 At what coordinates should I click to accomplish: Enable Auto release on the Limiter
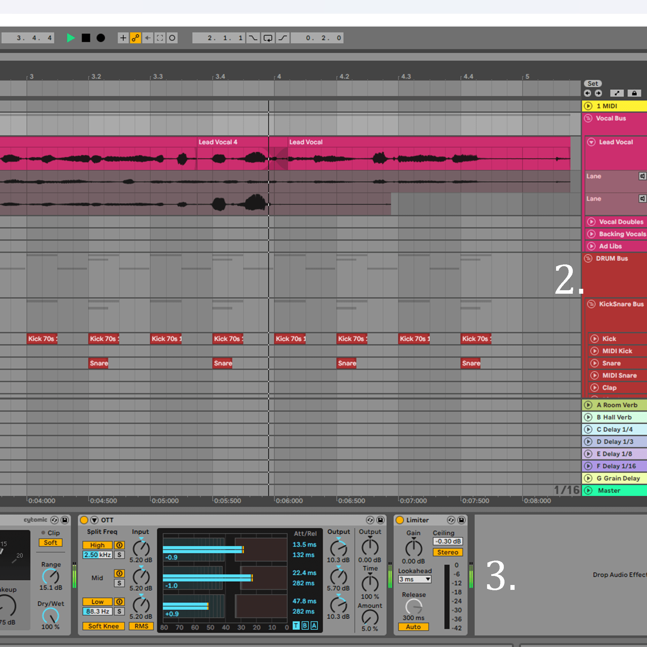(x=413, y=627)
